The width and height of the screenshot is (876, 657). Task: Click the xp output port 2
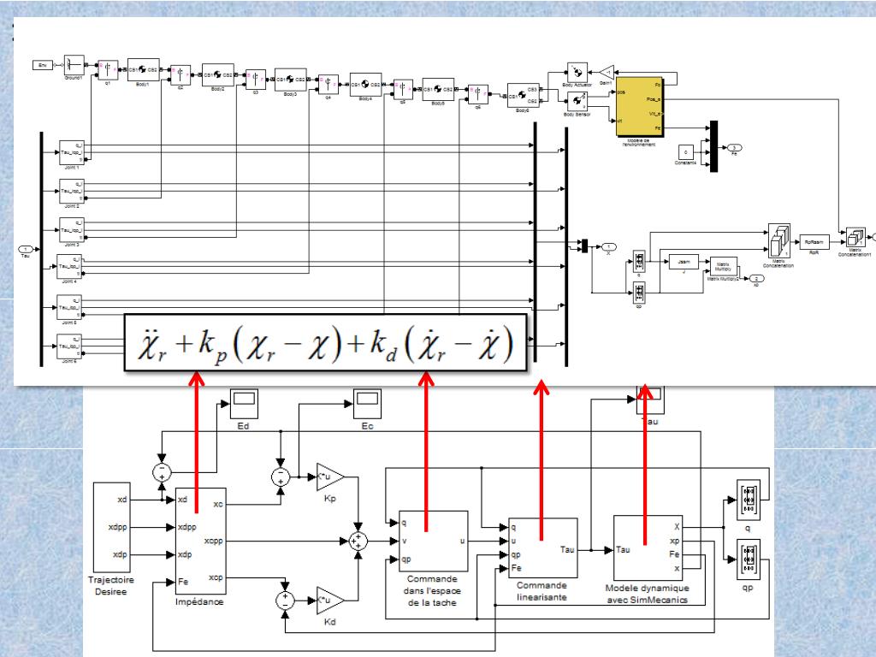[x=756, y=278]
